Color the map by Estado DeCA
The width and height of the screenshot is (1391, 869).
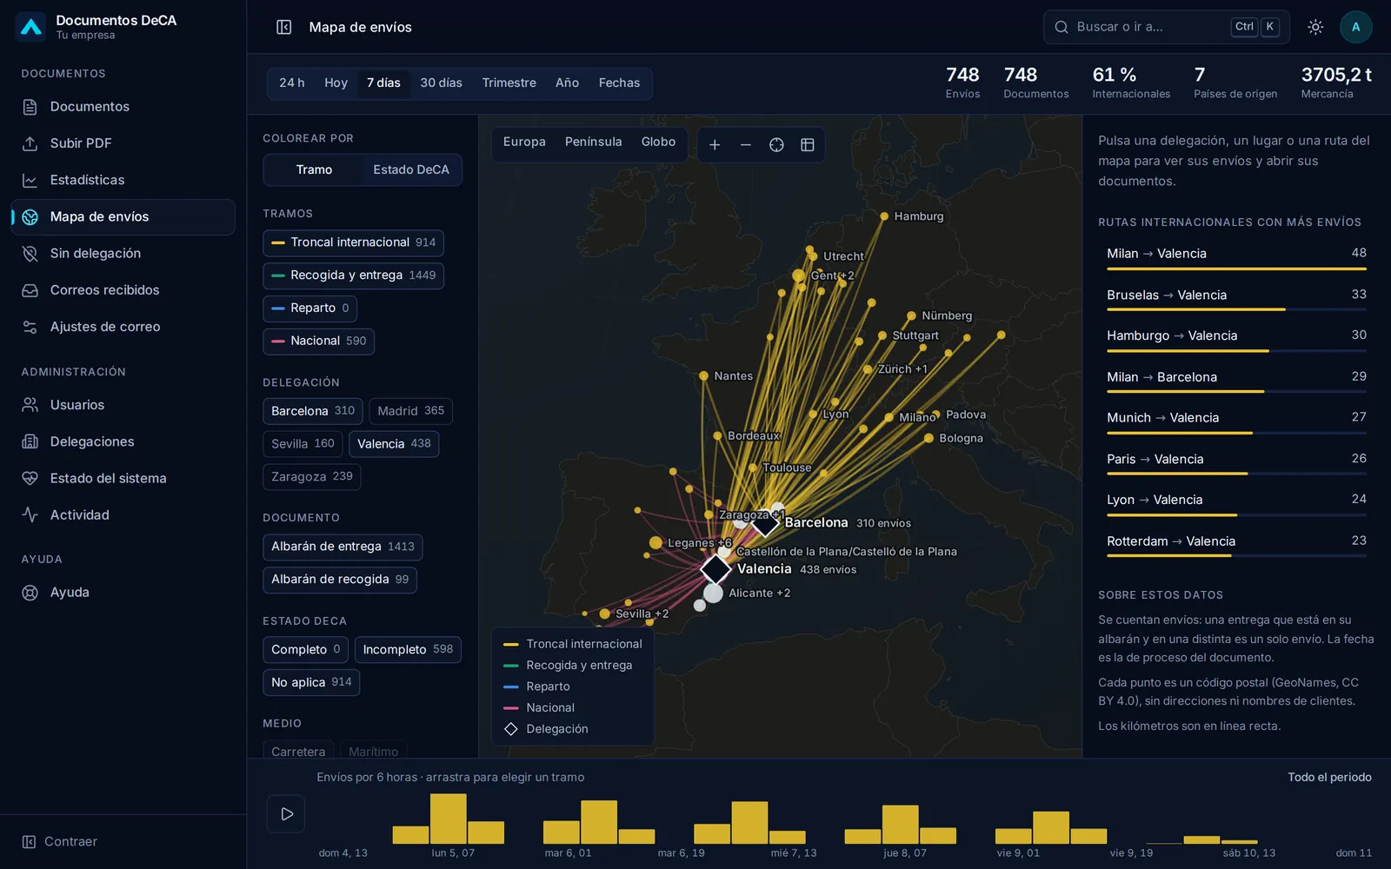point(411,170)
